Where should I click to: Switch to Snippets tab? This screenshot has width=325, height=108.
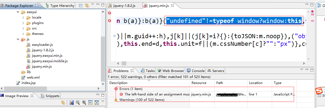point(50,96)
